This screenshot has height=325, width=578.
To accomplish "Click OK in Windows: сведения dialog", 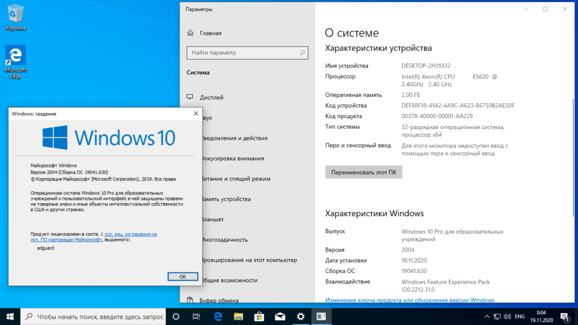I will [x=182, y=276].
